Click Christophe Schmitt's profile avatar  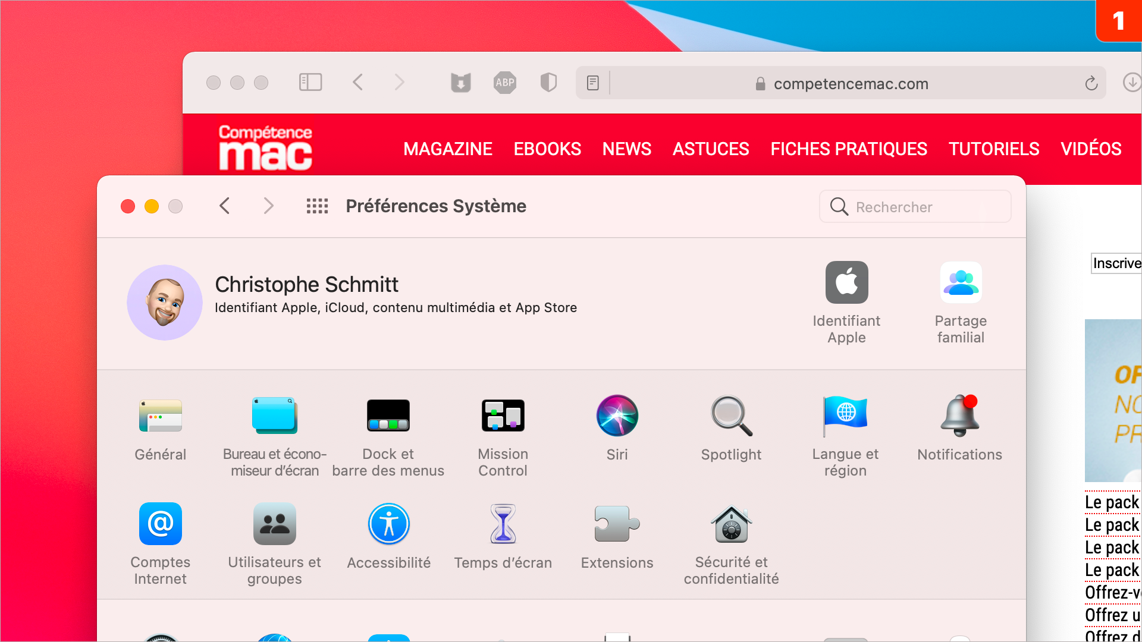[165, 303]
